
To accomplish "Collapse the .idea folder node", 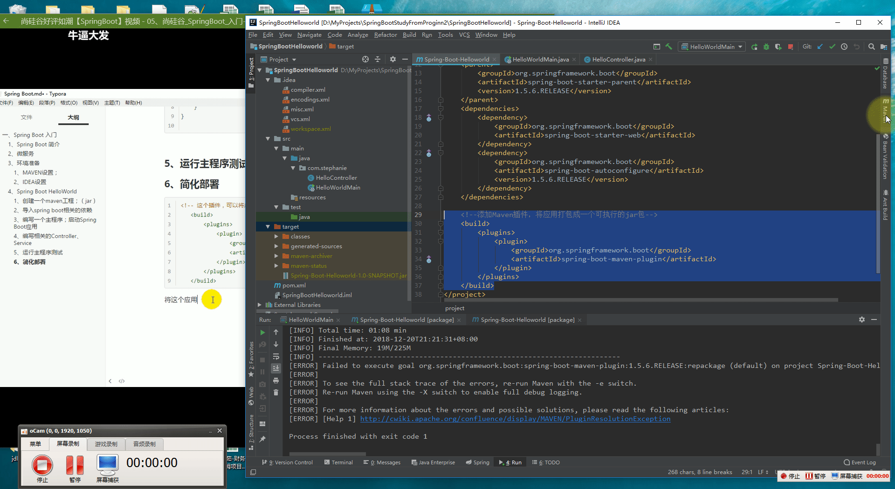I will point(268,80).
